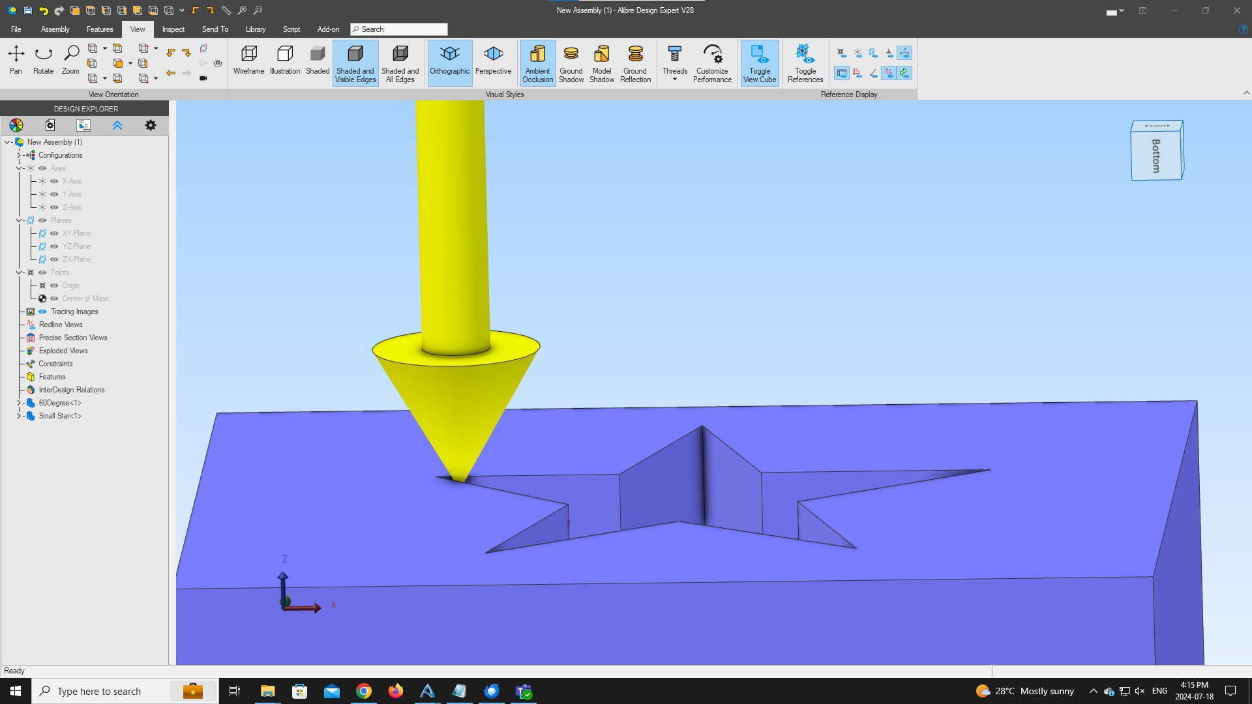Expand the Configurations tree node

(x=19, y=155)
